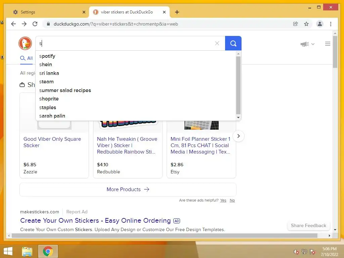Pick the staples suggestion

(x=136, y=107)
